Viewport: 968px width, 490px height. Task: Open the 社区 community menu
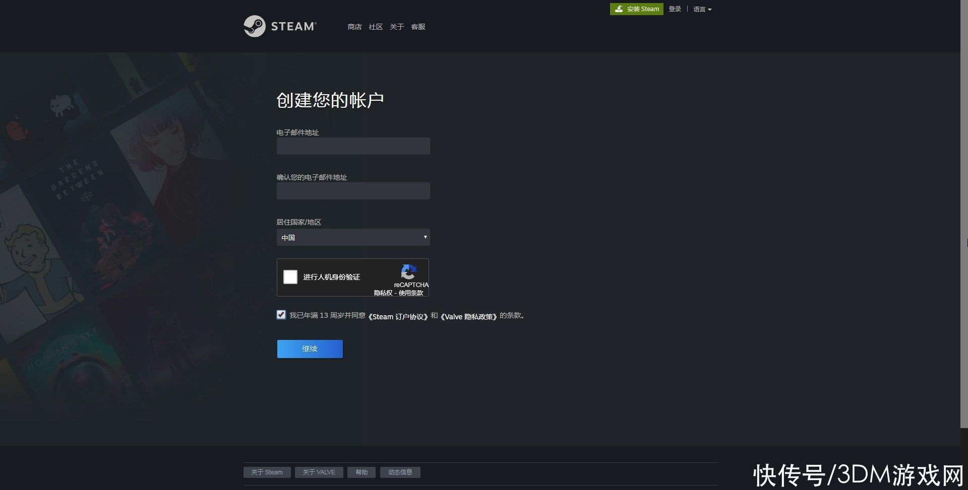tap(376, 27)
